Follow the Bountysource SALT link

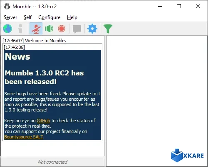coord(24,137)
